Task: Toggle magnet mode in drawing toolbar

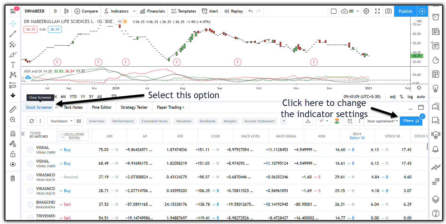Action: [x=13, y=133]
